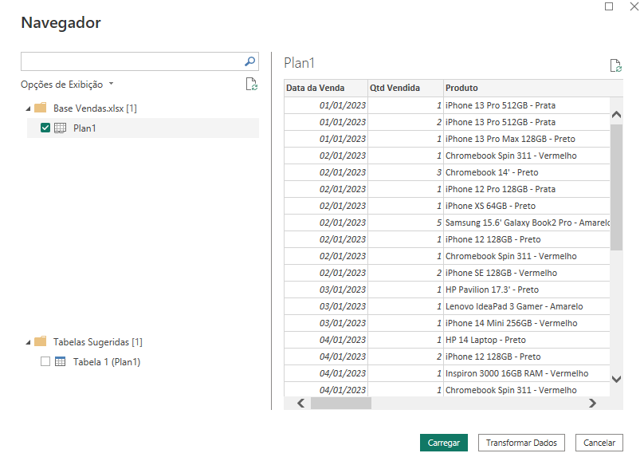Screen dimensions: 644x461
Task: Click the horizontal scrollbar thumb
Action: [341, 403]
